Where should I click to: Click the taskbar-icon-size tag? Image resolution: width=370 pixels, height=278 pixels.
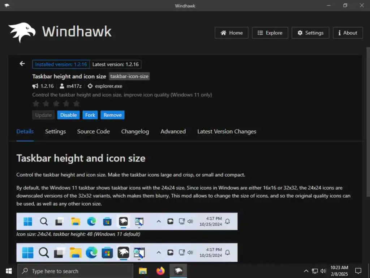pos(129,76)
